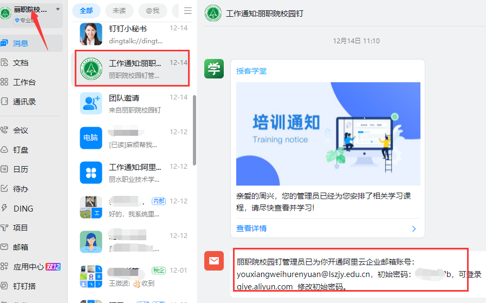
Task: Click the conversation list scrollbar
Action: 195,130
